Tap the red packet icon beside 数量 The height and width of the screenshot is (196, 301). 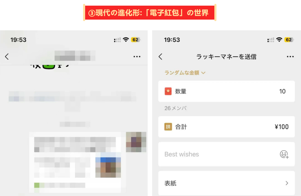168,91
